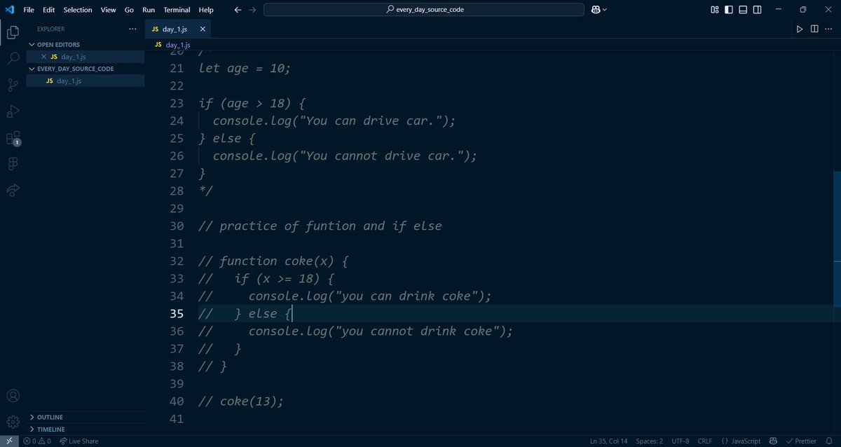841x447 pixels.
Task: Open the Source Control view
Action: [13, 85]
